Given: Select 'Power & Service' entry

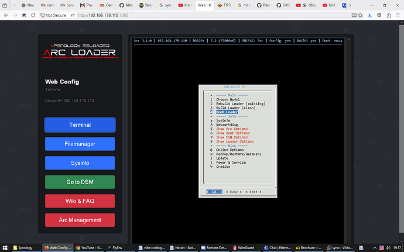Looking at the screenshot, I should [231, 163].
